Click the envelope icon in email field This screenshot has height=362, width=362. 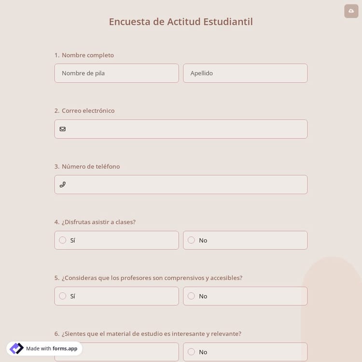coord(63,129)
